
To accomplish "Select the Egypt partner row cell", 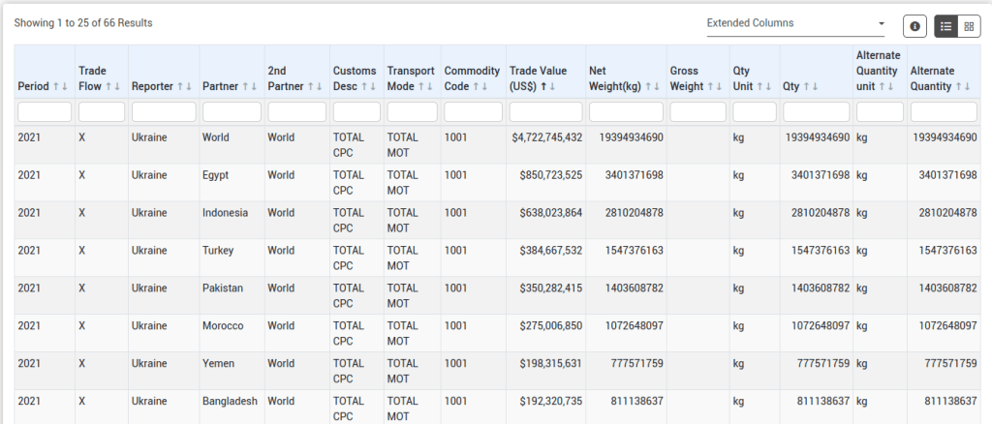I will pos(217,175).
